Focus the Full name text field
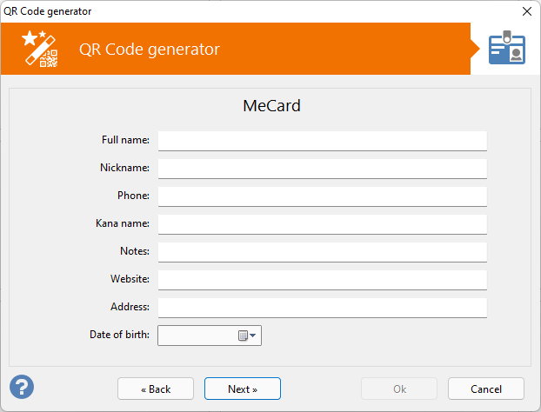Screen dimensions: 541x412 (322, 140)
